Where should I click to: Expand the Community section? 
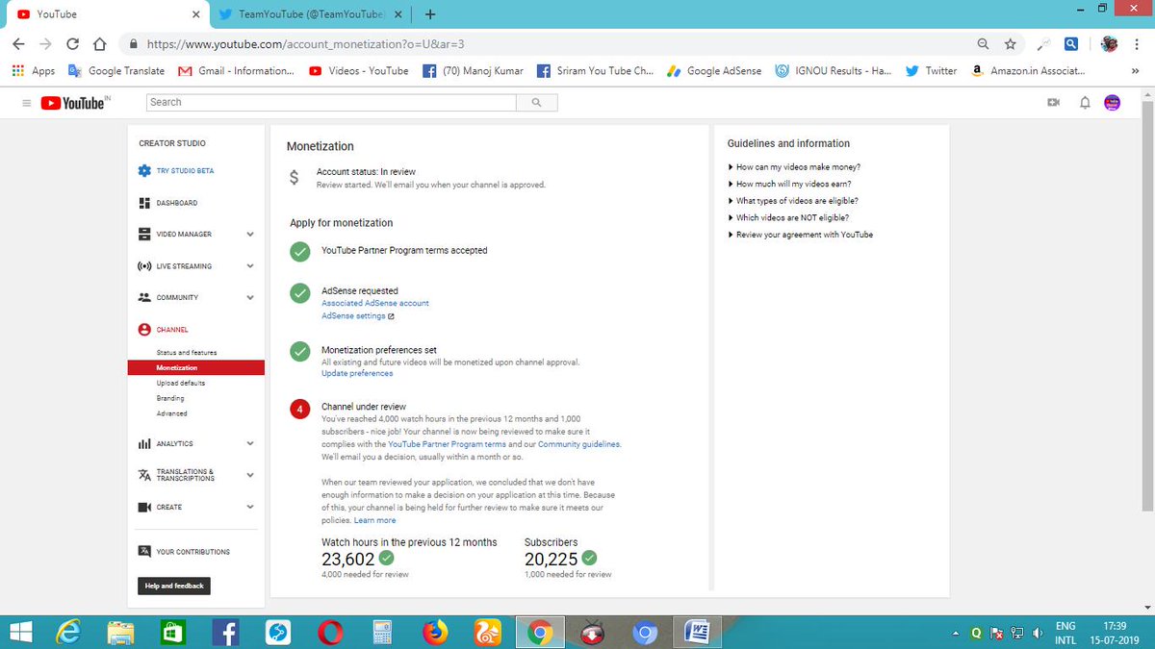(250, 298)
